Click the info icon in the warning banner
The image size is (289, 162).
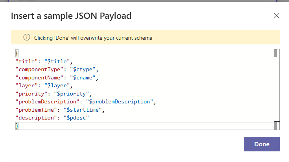(27, 38)
